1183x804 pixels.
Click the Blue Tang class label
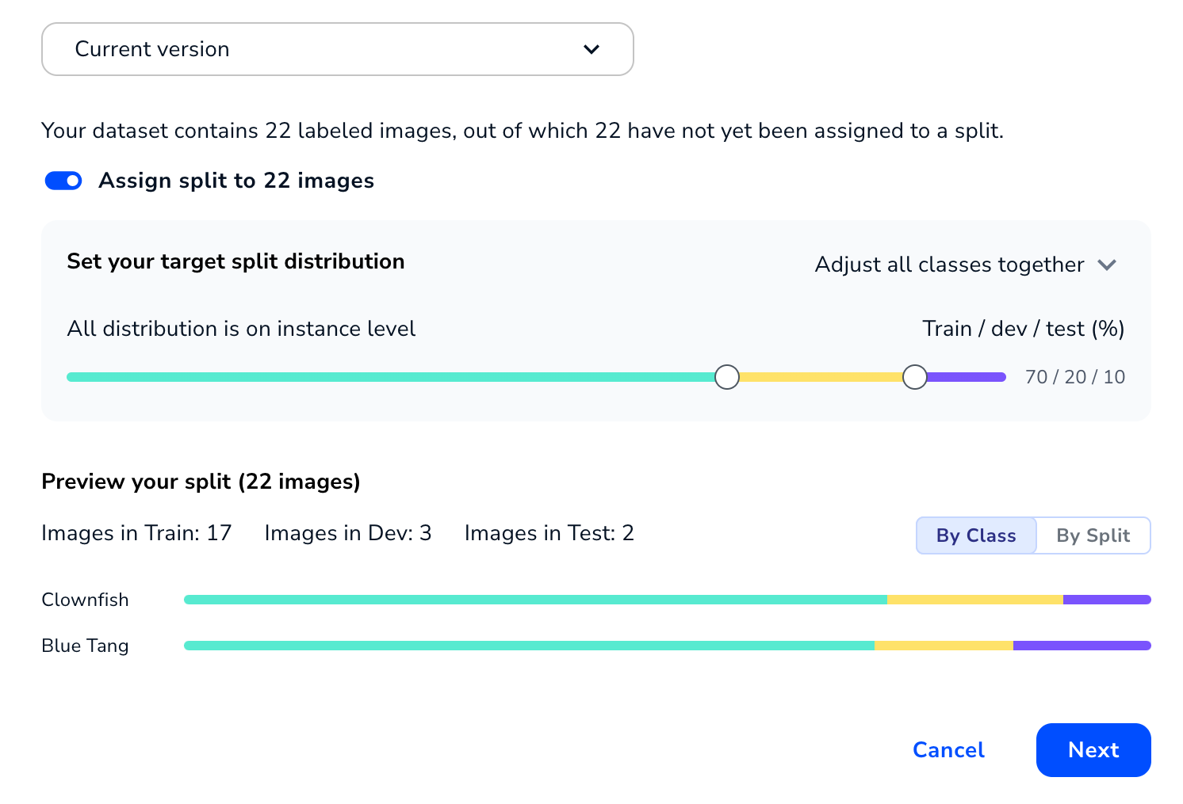tap(84, 646)
